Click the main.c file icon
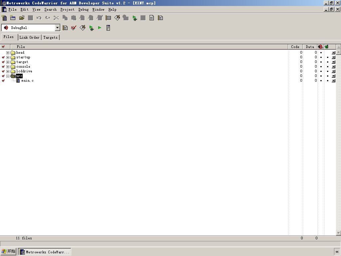 tap(18, 81)
